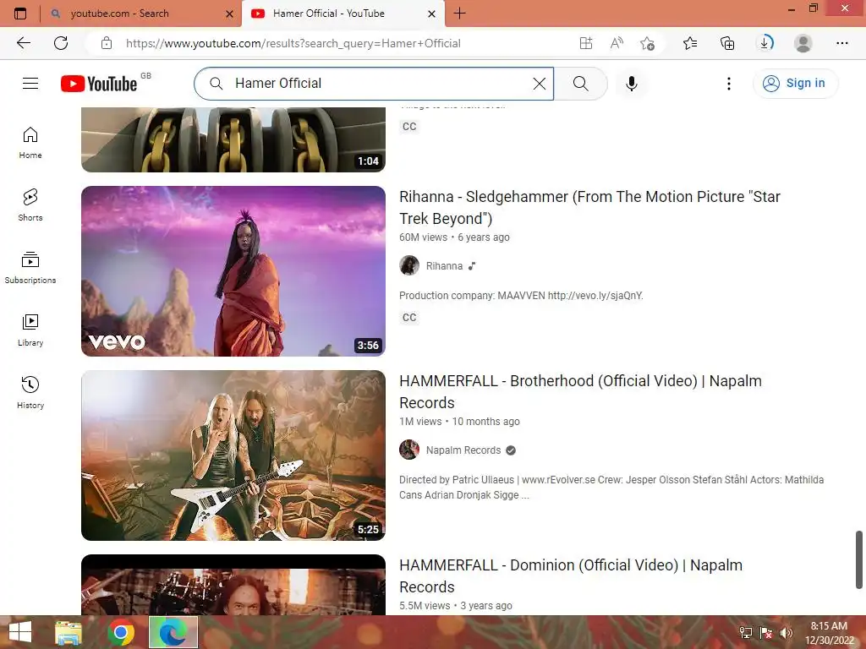View site information lock icon
The height and width of the screenshot is (649, 866).
(107, 43)
